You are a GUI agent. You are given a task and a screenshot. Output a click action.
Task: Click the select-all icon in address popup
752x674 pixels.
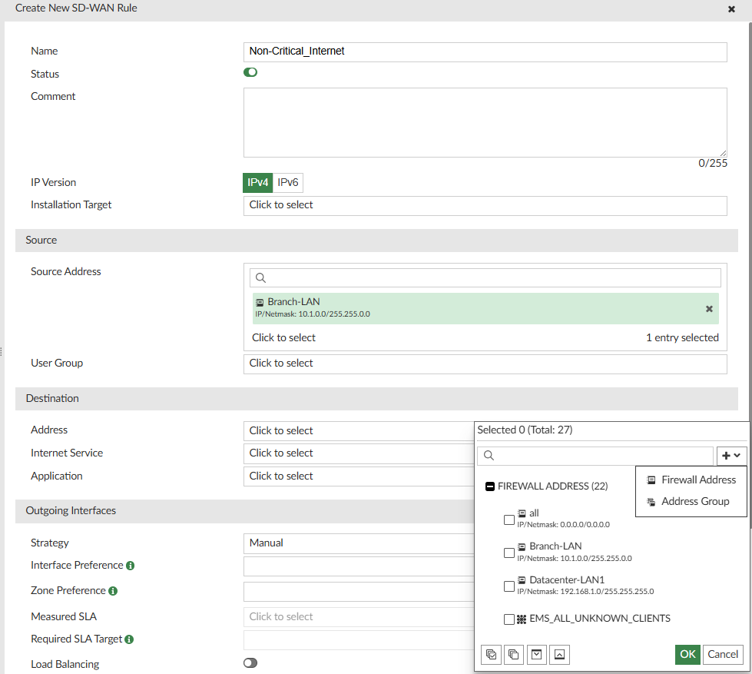click(491, 654)
